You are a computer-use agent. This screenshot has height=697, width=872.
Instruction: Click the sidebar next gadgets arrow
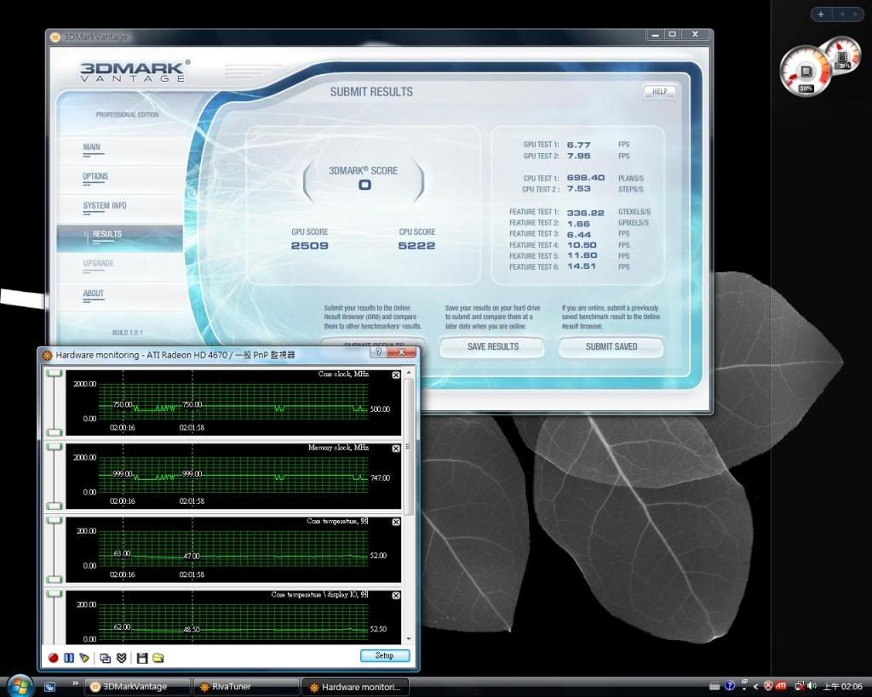click(x=855, y=14)
